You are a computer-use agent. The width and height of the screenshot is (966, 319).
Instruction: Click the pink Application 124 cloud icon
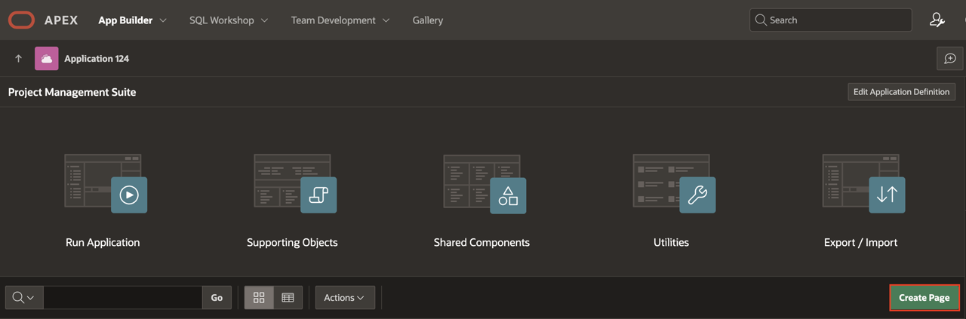[47, 59]
